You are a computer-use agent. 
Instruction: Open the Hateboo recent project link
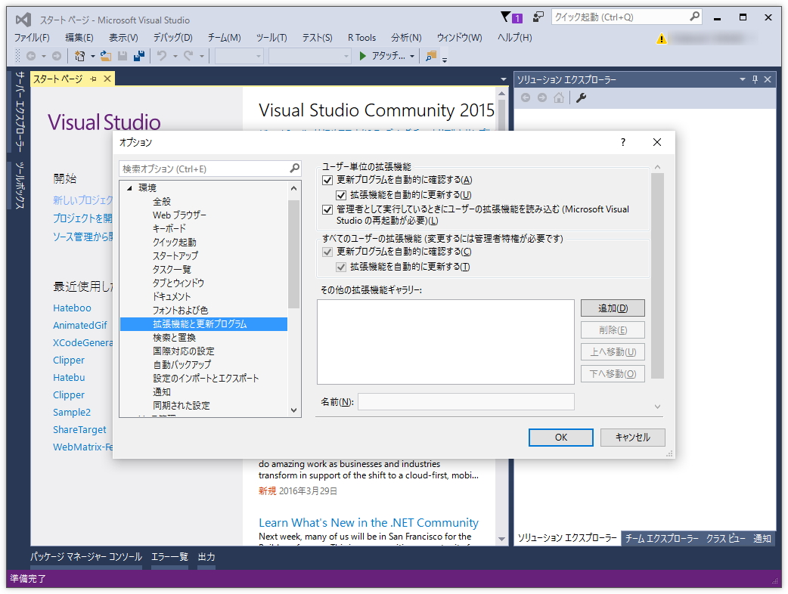click(x=72, y=308)
